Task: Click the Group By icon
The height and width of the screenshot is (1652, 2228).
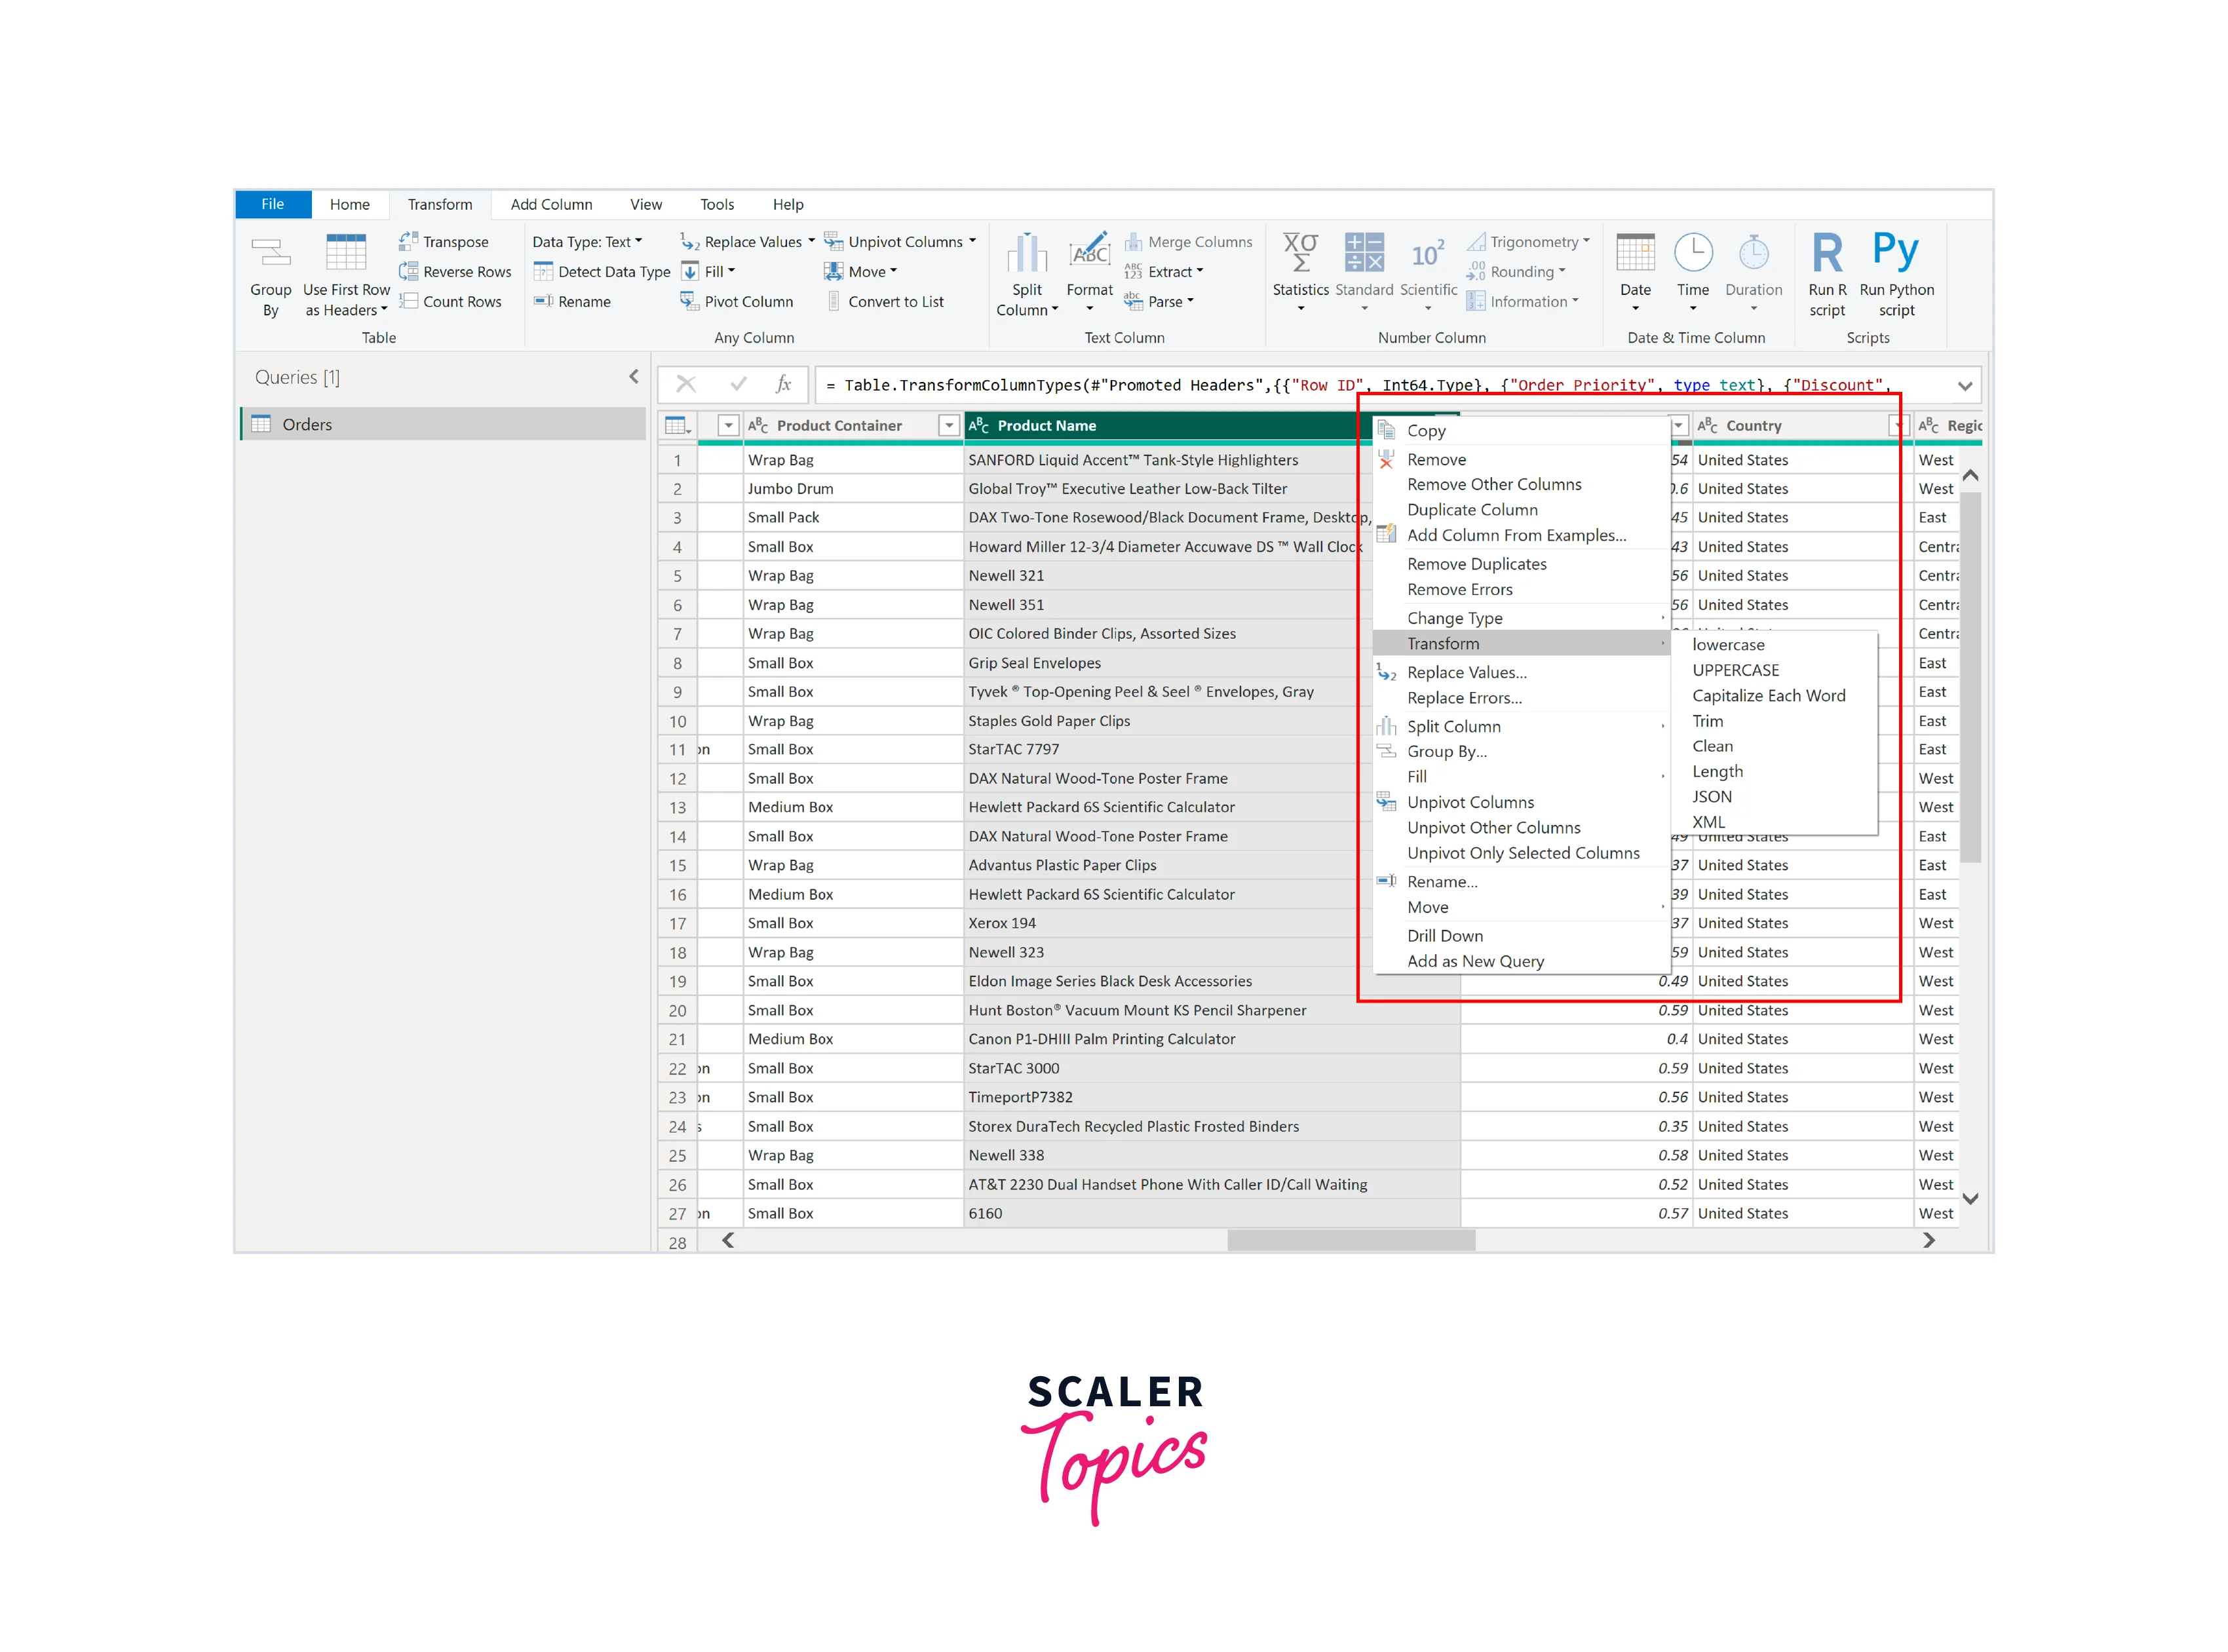Action: coord(270,252)
